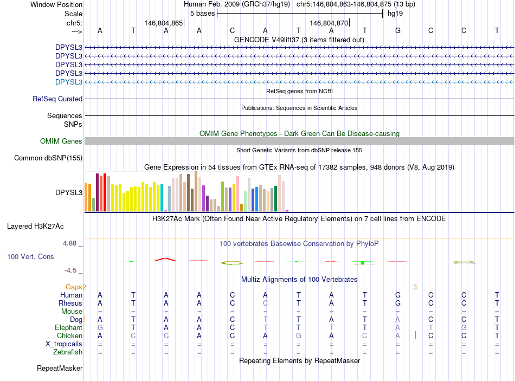The width and height of the screenshot is (515, 381).
Task: Select the X_tropicalis alignment row label
Action: click(x=64, y=344)
